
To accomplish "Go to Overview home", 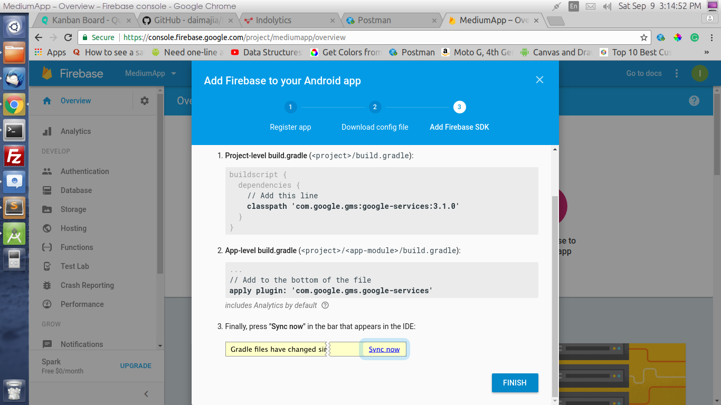I will pyautogui.click(x=75, y=101).
